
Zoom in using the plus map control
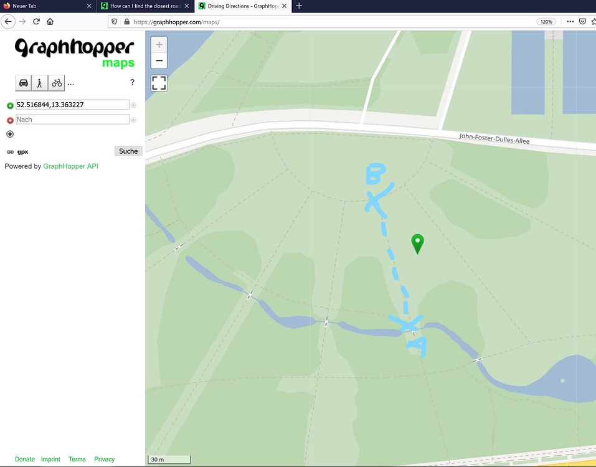[x=159, y=44]
